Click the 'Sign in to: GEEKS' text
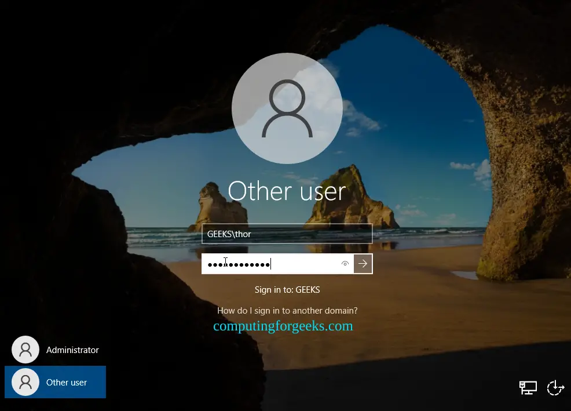This screenshot has height=411, width=571. click(287, 290)
